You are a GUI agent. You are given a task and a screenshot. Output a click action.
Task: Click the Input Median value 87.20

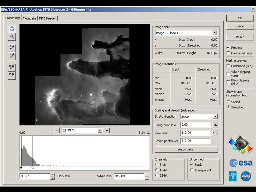tap(189, 94)
